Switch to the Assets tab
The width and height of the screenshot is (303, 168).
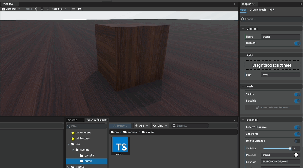[72, 119]
